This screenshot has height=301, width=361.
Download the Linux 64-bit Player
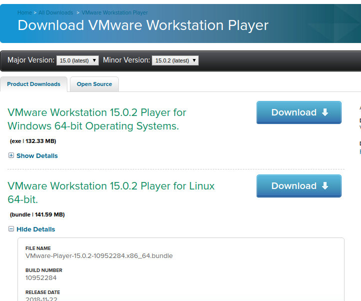point(299,186)
